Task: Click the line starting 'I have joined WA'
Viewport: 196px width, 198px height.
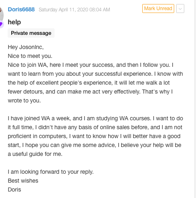Action: [95, 119]
